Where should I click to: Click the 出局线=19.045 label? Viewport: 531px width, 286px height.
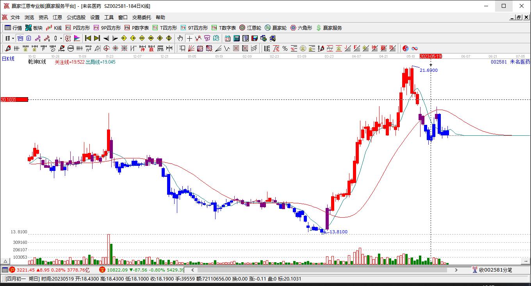[100, 62]
